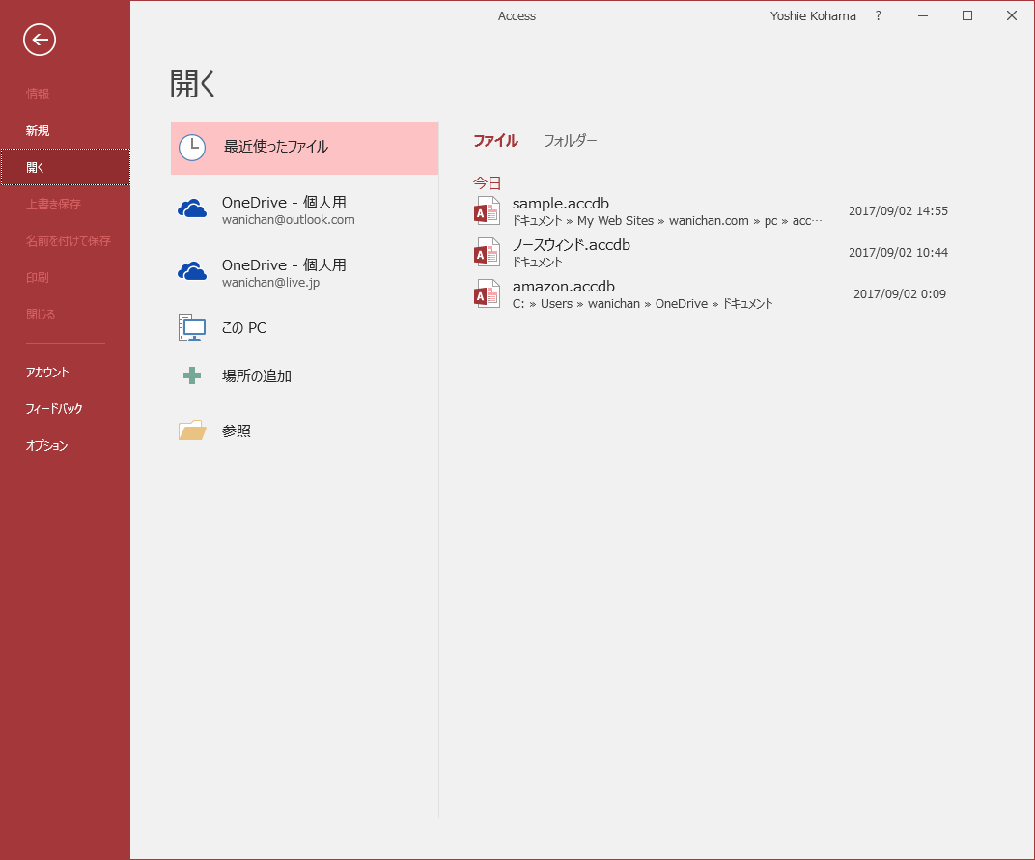Viewport: 1035px width, 860px height.
Task: Select 新規 in the sidebar
Action: (38, 130)
